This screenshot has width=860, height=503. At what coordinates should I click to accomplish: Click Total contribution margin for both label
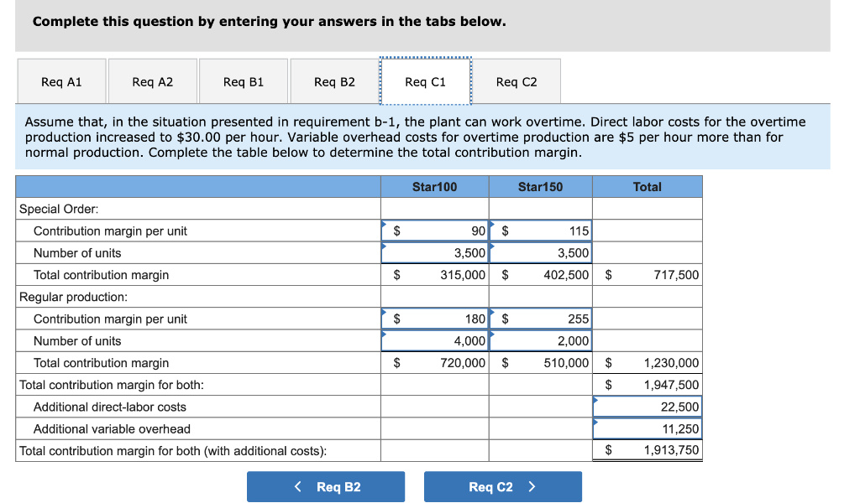(x=112, y=385)
